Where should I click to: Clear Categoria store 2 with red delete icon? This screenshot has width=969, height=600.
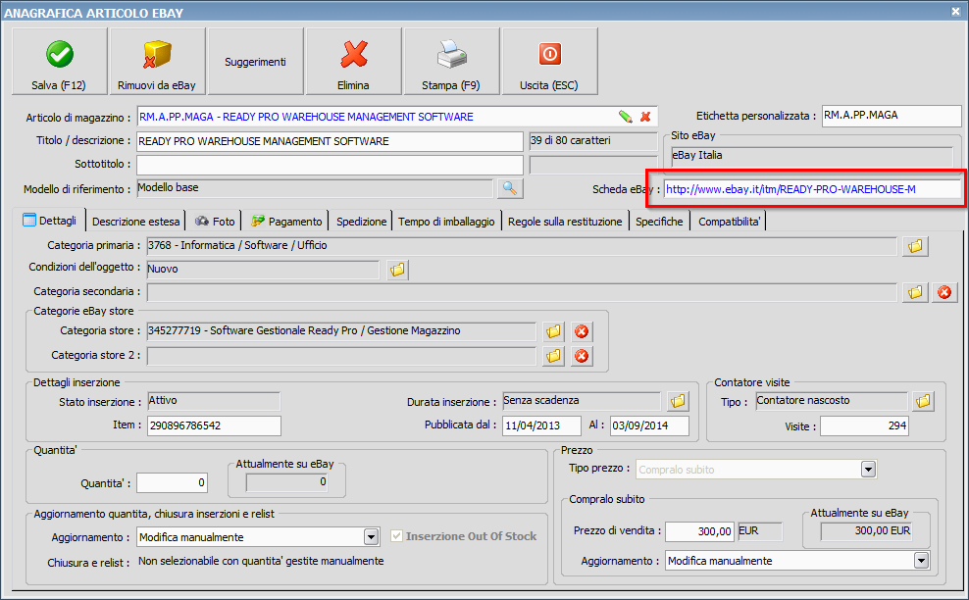pos(582,356)
